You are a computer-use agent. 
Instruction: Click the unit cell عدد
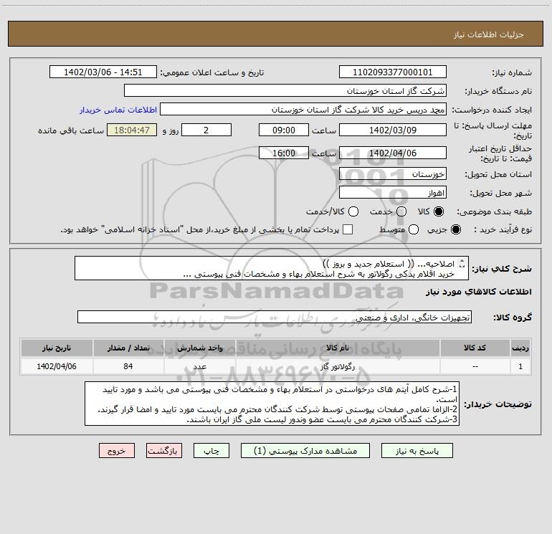coord(199,366)
